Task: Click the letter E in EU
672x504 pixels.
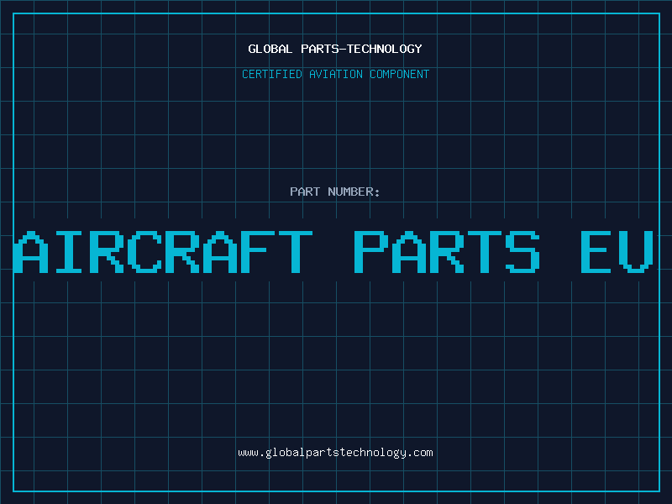Action: click(x=596, y=252)
